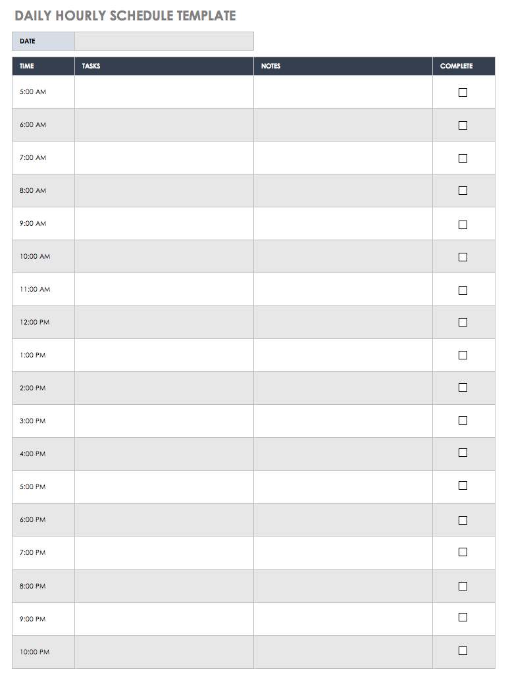Select the Complete column header
The image size is (508, 682).
463,66
